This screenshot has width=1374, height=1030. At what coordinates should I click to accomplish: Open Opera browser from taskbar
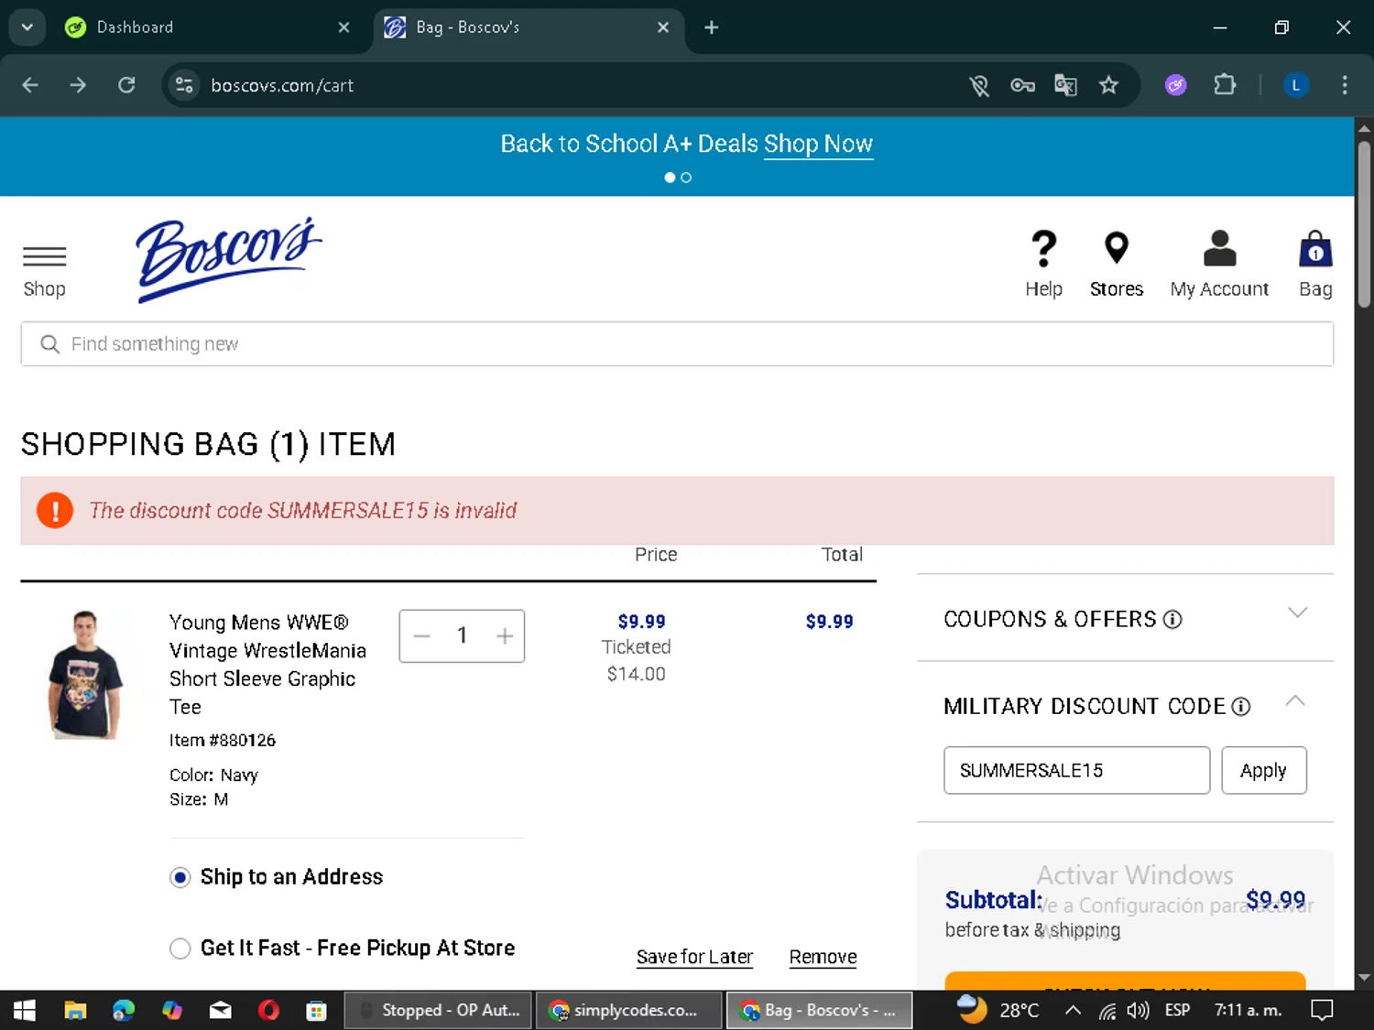268,1010
